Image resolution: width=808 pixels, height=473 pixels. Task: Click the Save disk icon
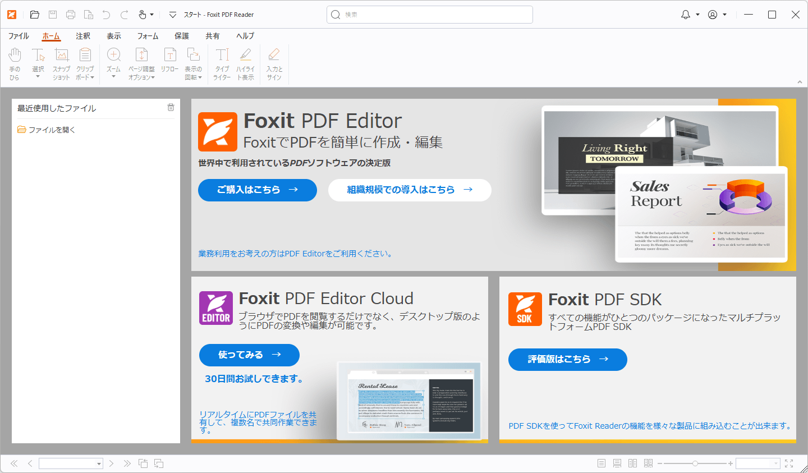[x=53, y=15]
